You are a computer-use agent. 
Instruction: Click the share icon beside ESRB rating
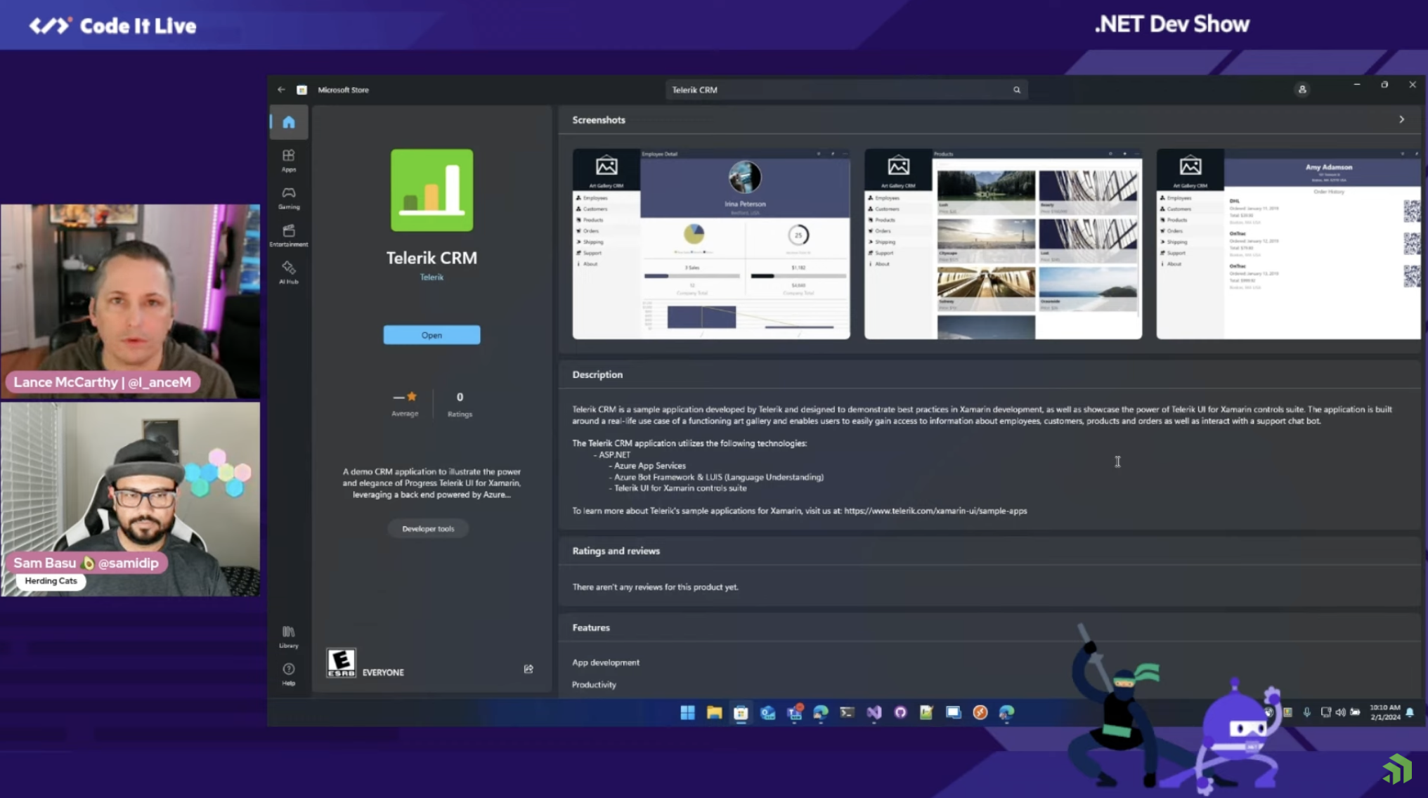(528, 669)
